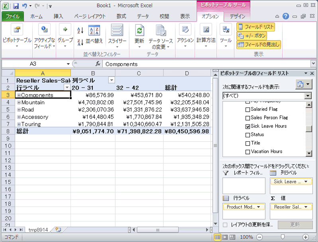Expand the Components row
This screenshot has width=318, height=242.
19,95
